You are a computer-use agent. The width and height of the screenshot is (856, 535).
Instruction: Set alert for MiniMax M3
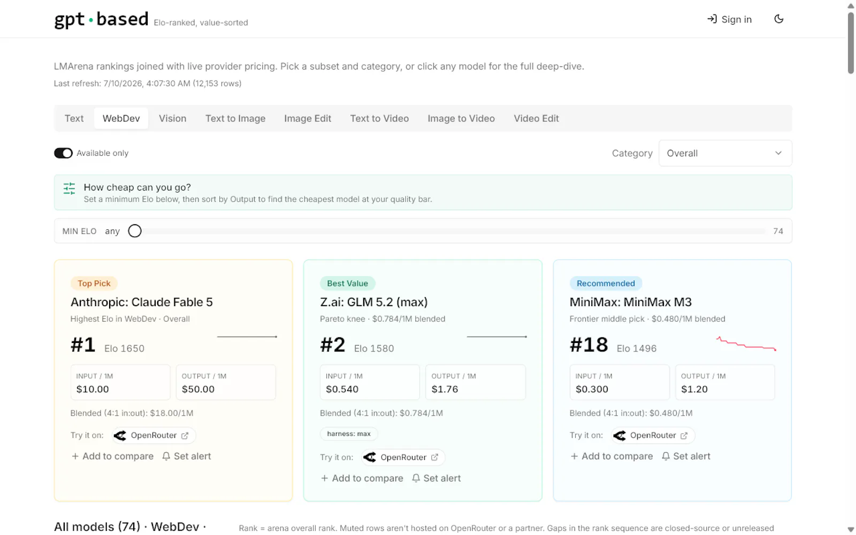pos(686,456)
